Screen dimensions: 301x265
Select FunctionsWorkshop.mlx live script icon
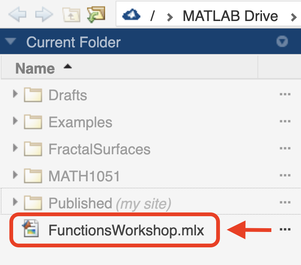[x=31, y=228]
